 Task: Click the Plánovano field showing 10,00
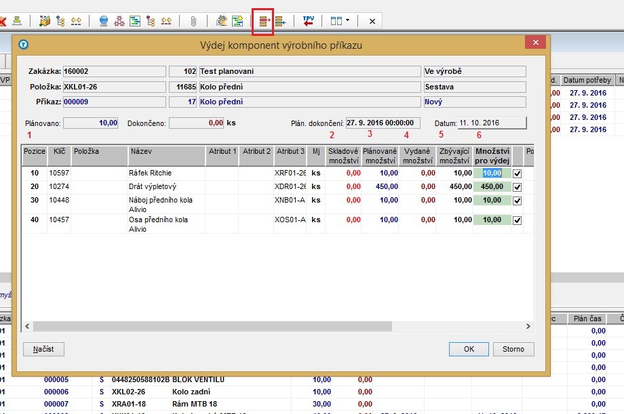[x=91, y=123]
